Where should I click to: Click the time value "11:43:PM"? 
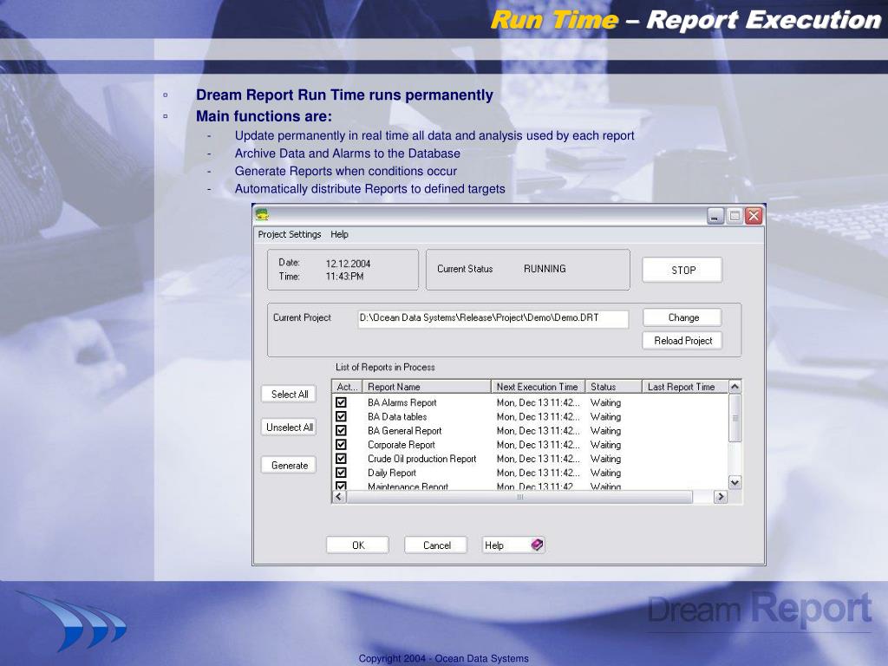(x=344, y=277)
